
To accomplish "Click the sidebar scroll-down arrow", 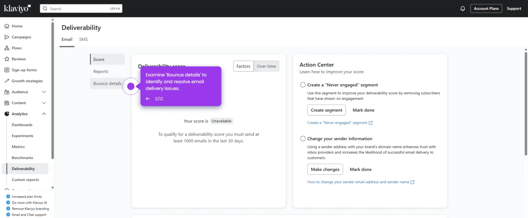I will tap(52, 188).
